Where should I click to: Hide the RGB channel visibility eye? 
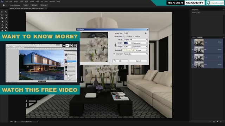click(193, 42)
